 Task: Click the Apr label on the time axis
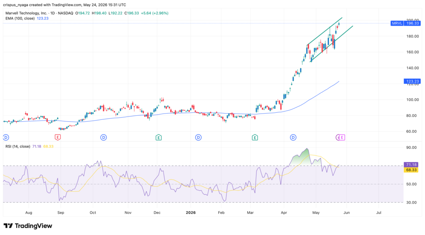pos(284,213)
